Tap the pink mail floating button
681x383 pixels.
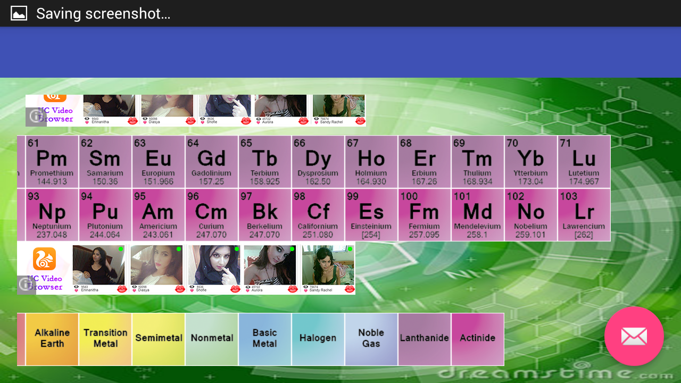(x=634, y=336)
